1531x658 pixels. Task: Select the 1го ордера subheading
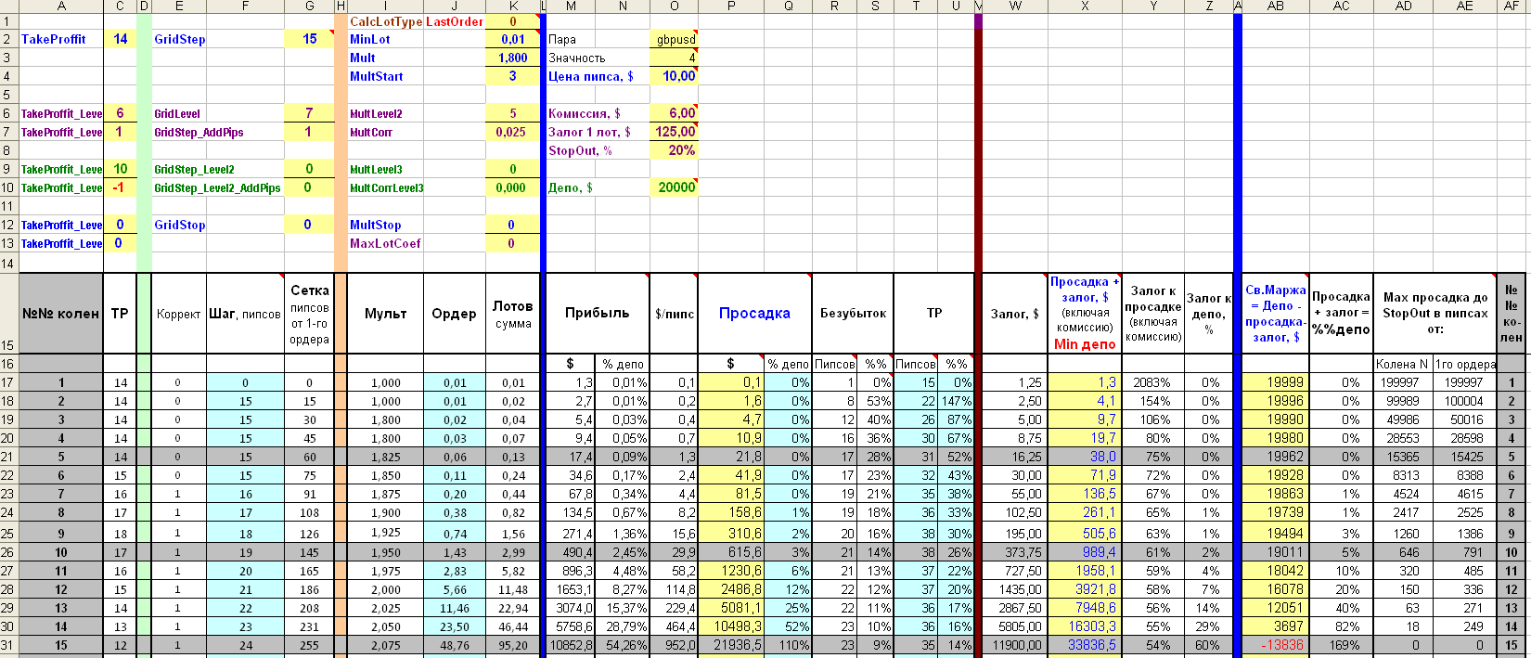coord(1464,364)
